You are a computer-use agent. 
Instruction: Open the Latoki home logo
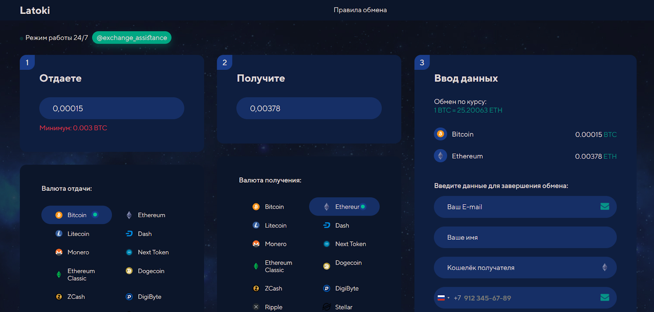35,10
